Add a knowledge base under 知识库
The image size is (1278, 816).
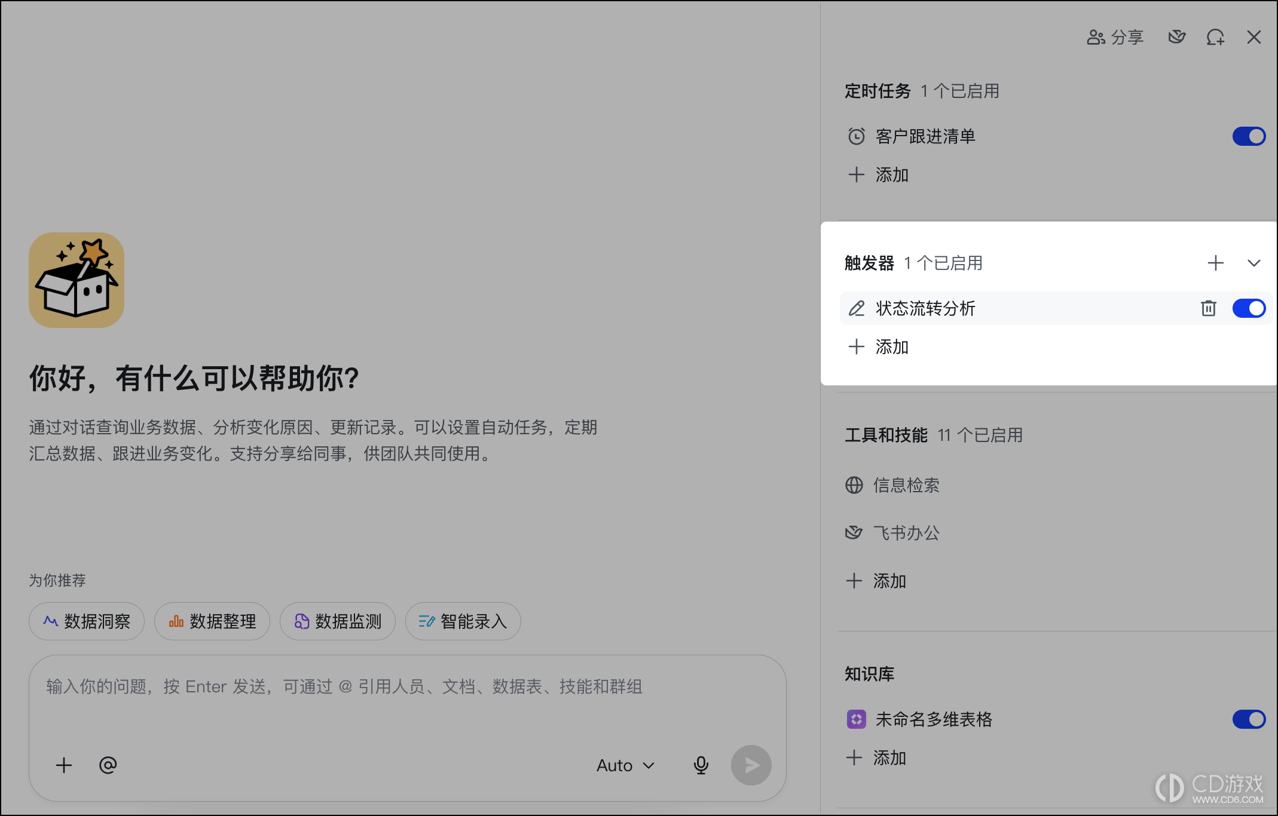[876, 758]
